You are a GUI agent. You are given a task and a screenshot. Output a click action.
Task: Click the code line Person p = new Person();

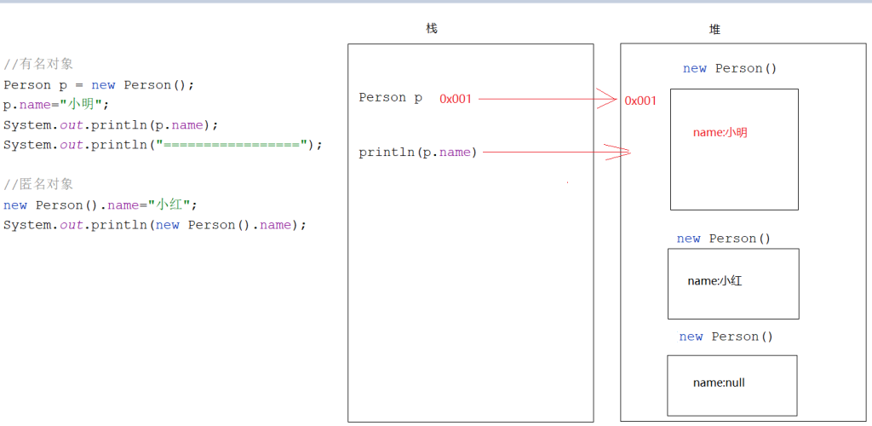point(99,85)
